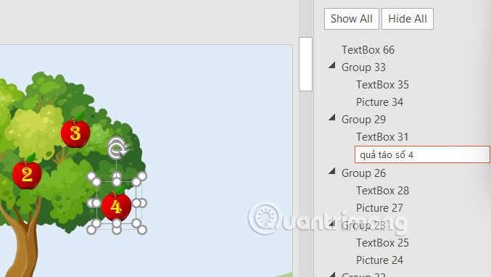The width and height of the screenshot is (491, 277).
Task: Select the red apple numbered 3
Action: coord(75,131)
